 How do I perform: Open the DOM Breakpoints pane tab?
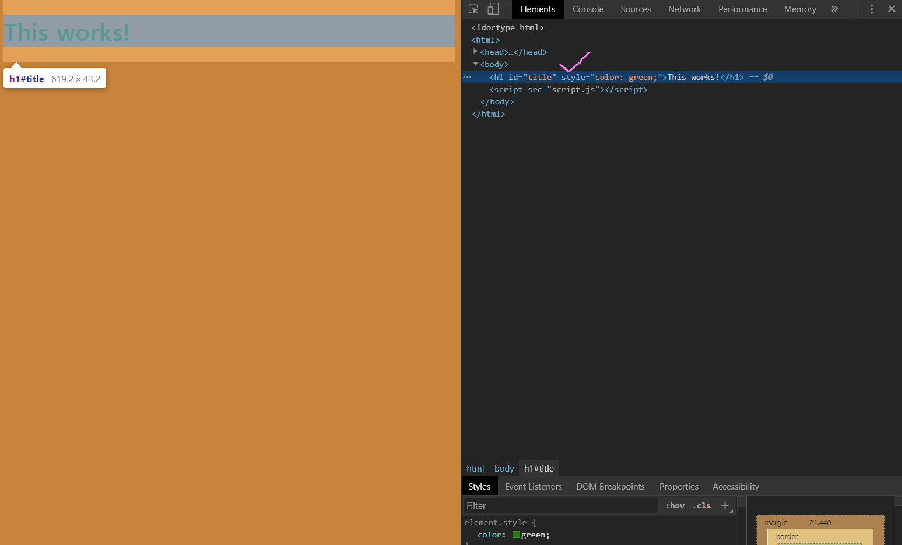[610, 486]
